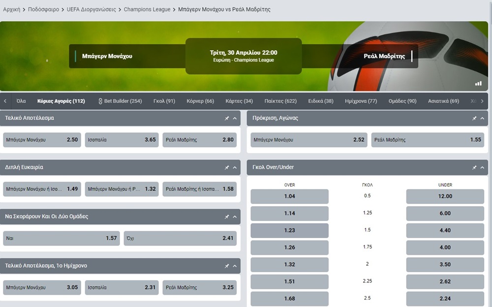
Task: Open the Κάρτες (34) tab
Action: click(239, 101)
